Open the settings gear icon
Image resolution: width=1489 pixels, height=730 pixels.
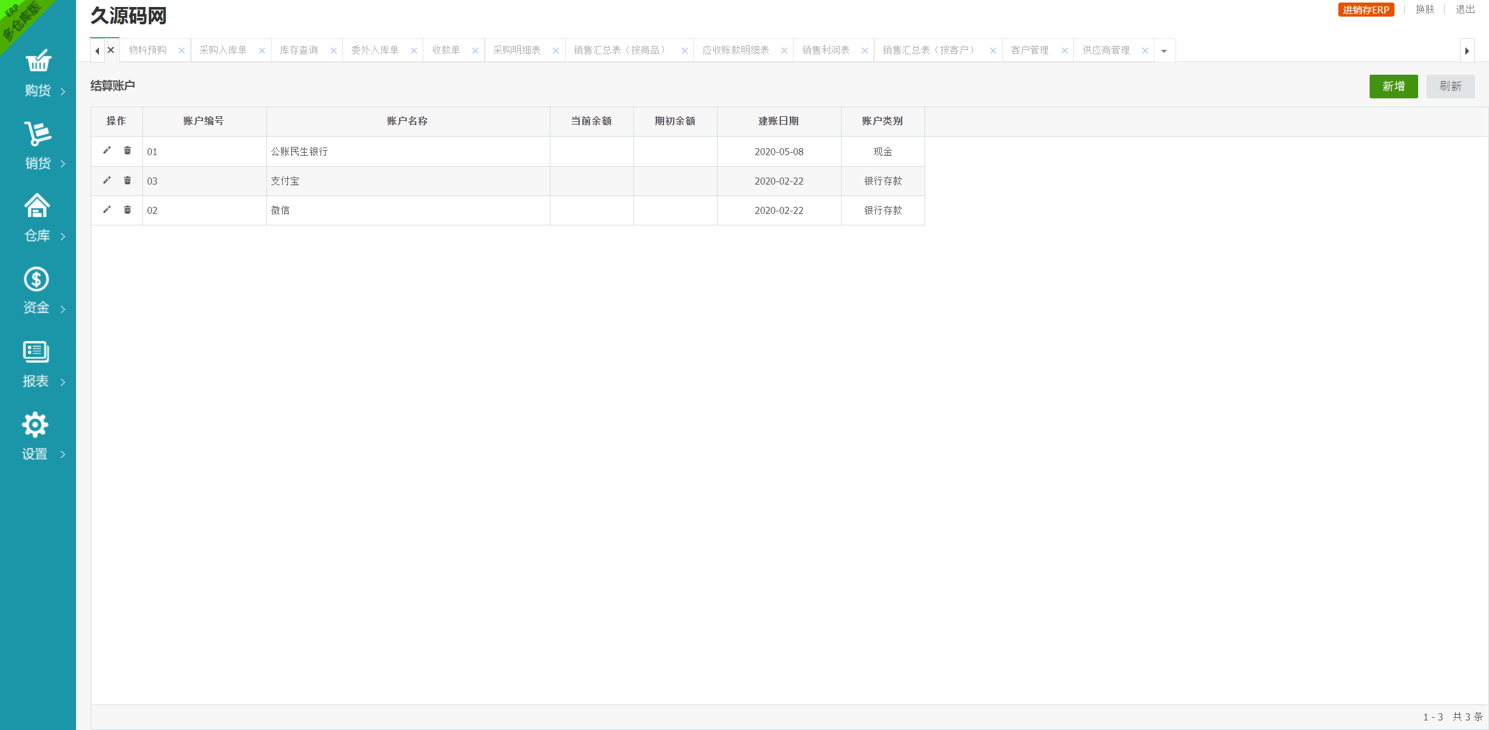35,425
